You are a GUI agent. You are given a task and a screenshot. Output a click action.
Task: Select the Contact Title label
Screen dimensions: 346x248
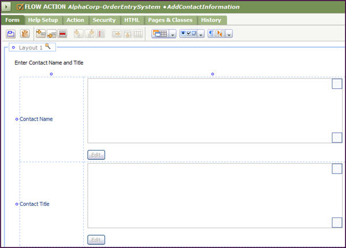coord(35,204)
